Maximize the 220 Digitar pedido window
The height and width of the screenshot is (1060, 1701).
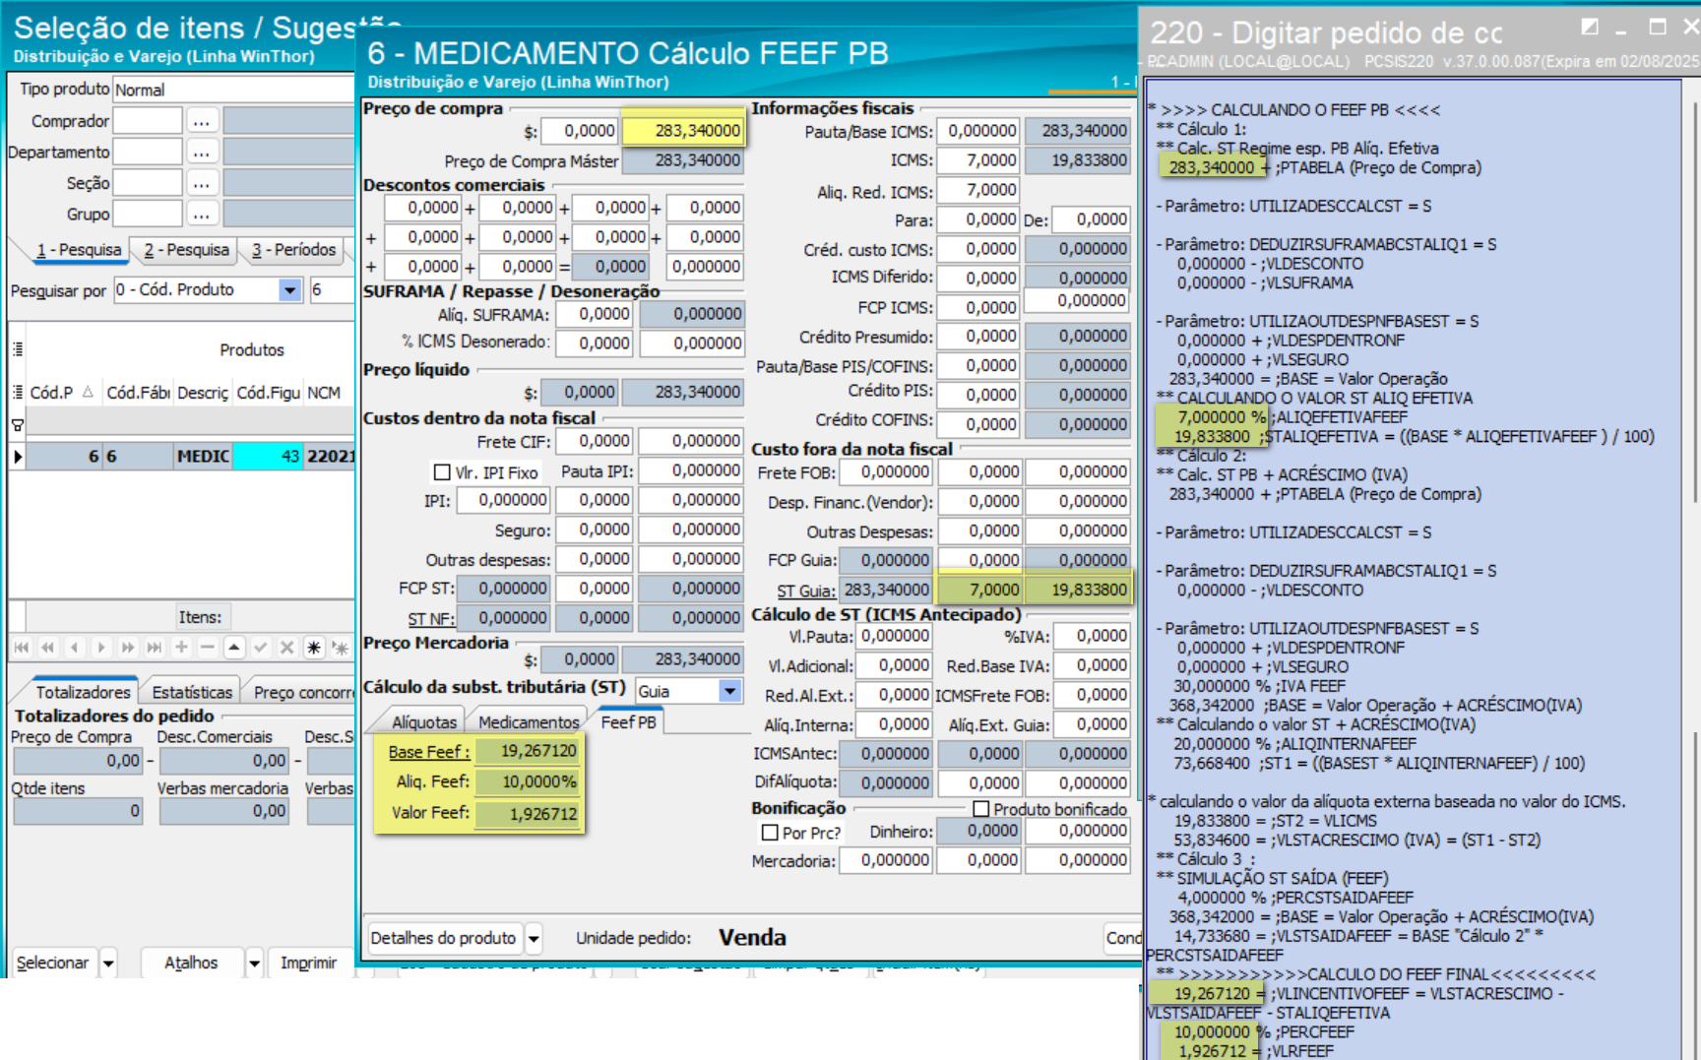[x=1658, y=27]
